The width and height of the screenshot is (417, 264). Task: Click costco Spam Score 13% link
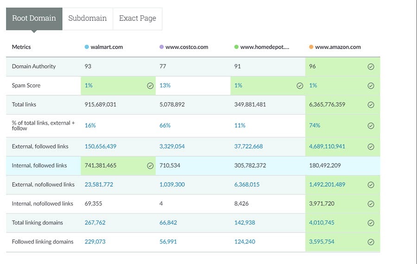click(165, 86)
